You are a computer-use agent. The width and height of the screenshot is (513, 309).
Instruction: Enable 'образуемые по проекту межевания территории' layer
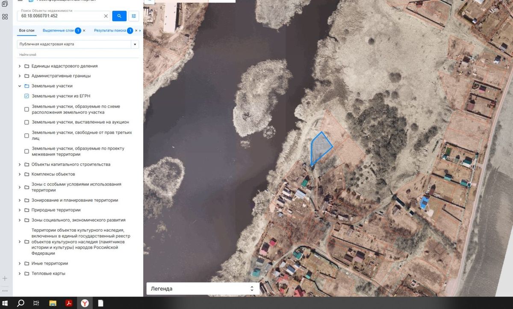[27, 151]
